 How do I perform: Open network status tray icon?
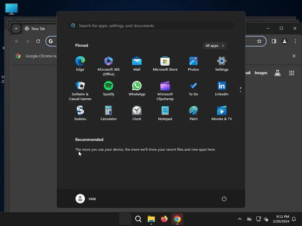click(x=258, y=219)
